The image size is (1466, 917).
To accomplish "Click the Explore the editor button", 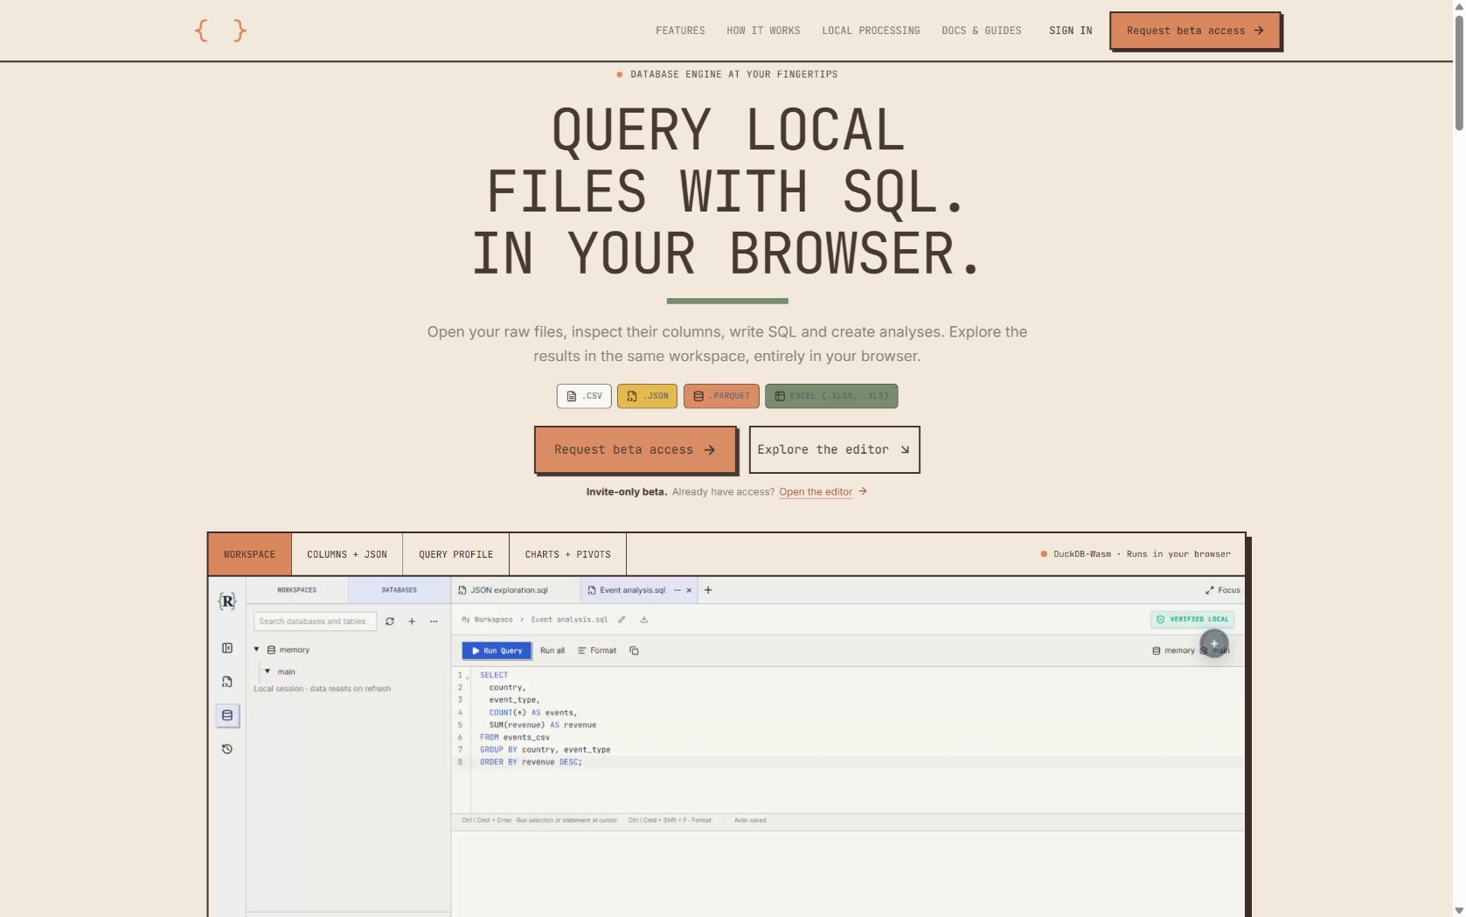I will [x=834, y=449].
